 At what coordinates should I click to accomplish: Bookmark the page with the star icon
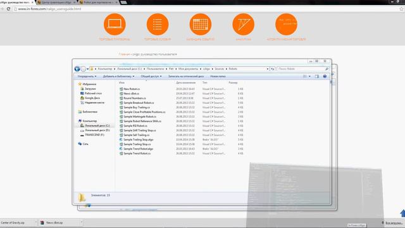click(x=401, y=9)
